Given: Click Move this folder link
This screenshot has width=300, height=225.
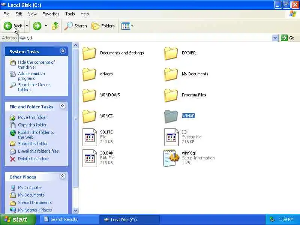Looking at the screenshot, I should (x=32, y=117).
